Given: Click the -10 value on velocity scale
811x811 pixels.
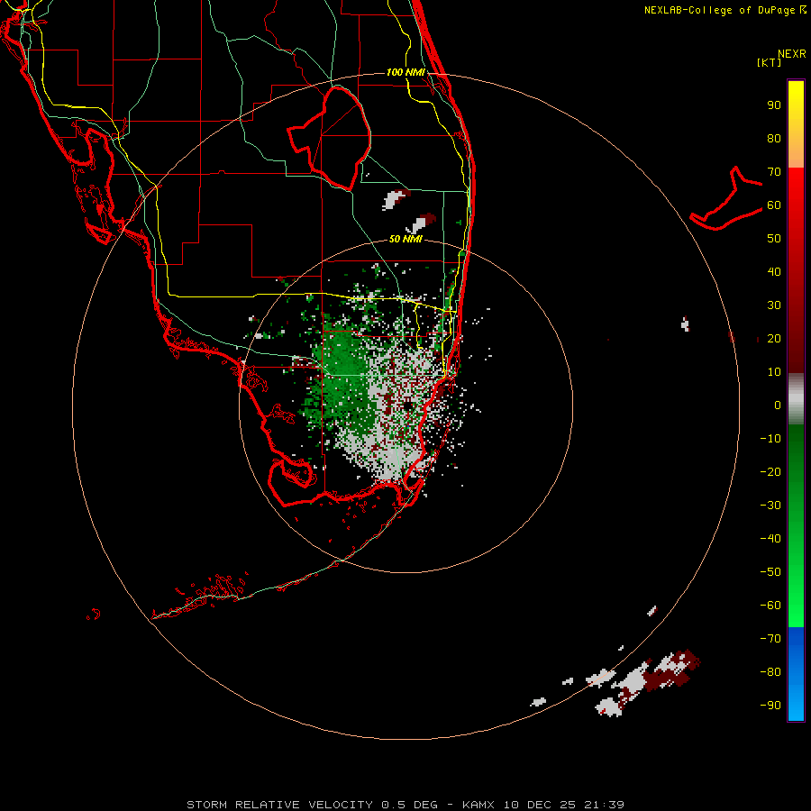Looking at the screenshot, I should click(770, 439).
